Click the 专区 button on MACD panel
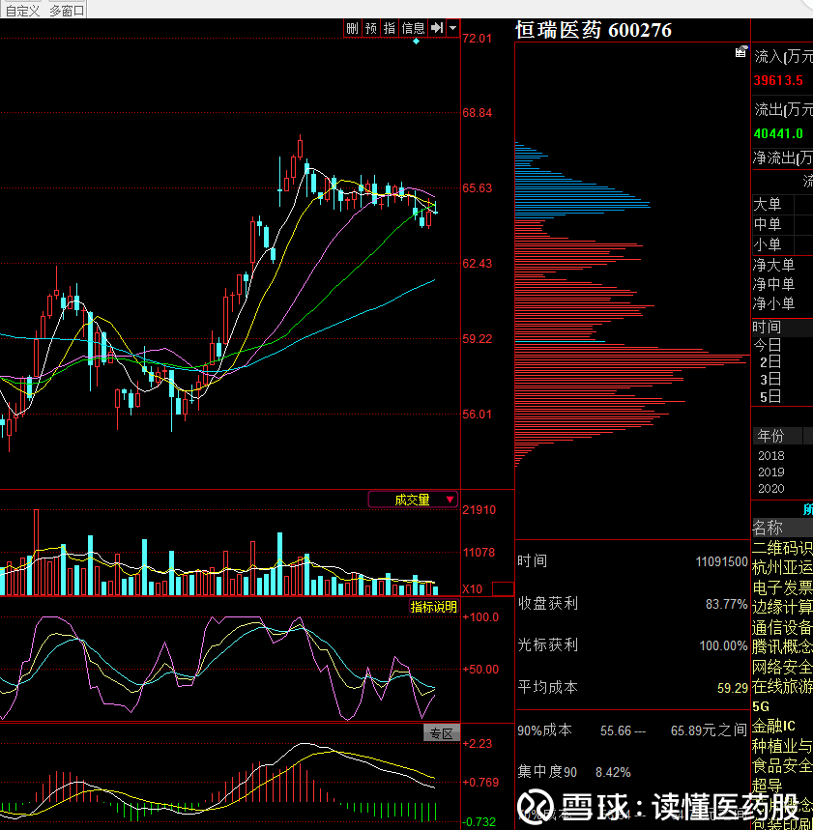The width and height of the screenshot is (813, 830). coord(441,733)
